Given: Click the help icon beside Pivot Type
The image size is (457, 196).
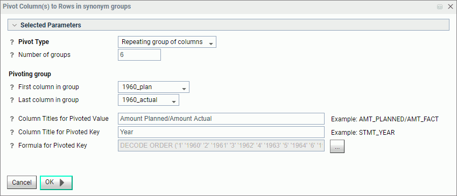Looking at the screenshot, I should click(x=12, y=42).
